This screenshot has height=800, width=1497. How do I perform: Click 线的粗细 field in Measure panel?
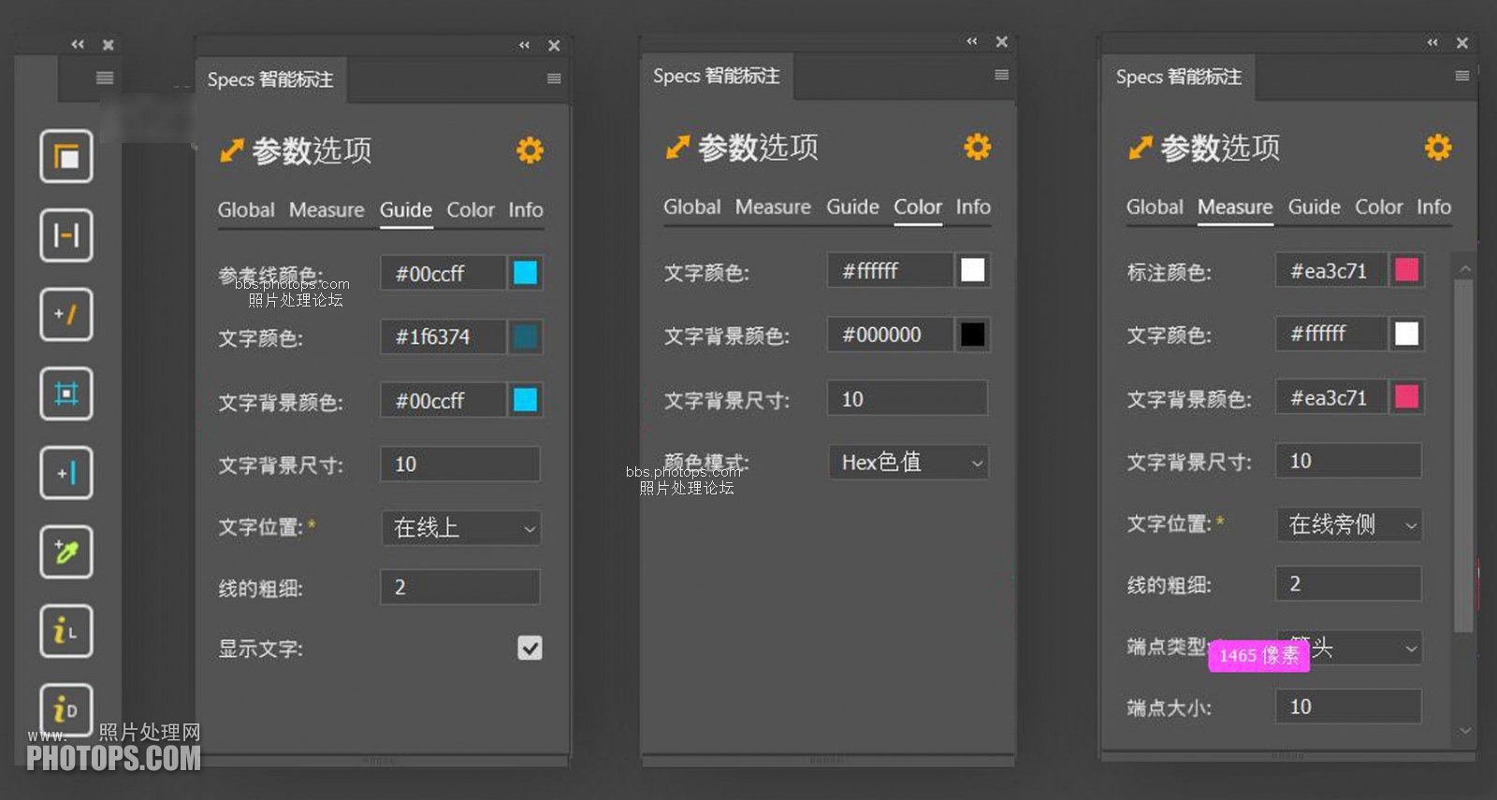[1348, 583]
